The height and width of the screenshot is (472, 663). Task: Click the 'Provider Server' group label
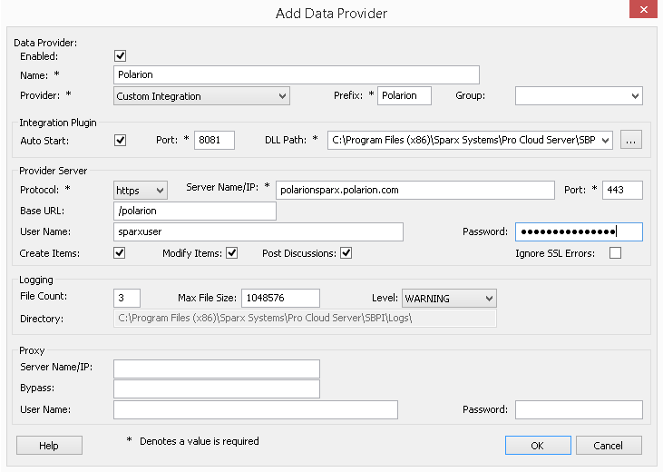pos(54,171)
